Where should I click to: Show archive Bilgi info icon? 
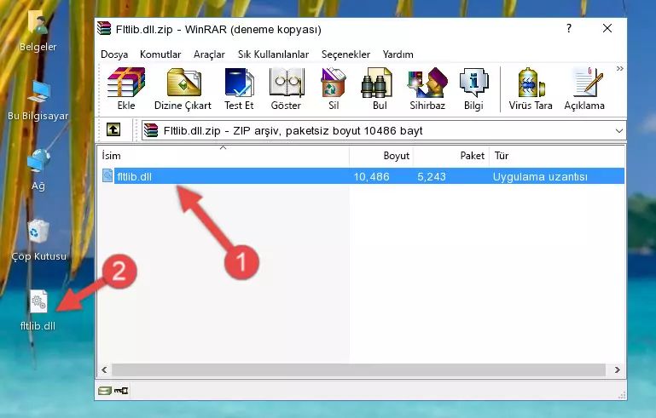(x=473, y=89)
